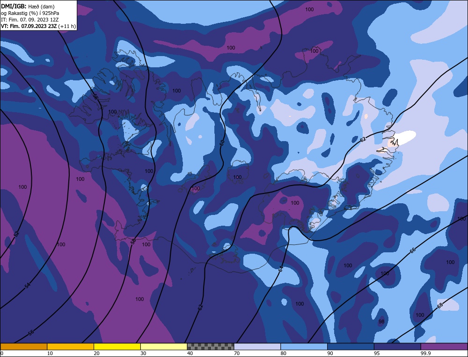Click the 'og Rakastig (%) í 925hPa' line
468x357 pixels.
point(30,13)
